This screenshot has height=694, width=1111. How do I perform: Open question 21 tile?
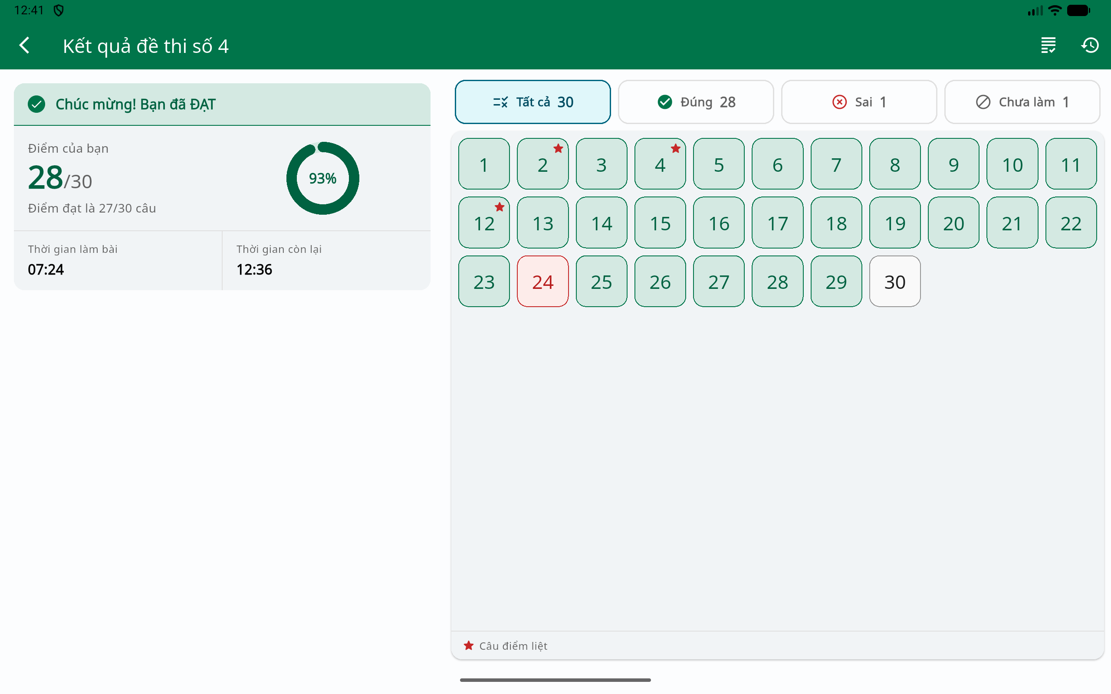pos(1012,223)
